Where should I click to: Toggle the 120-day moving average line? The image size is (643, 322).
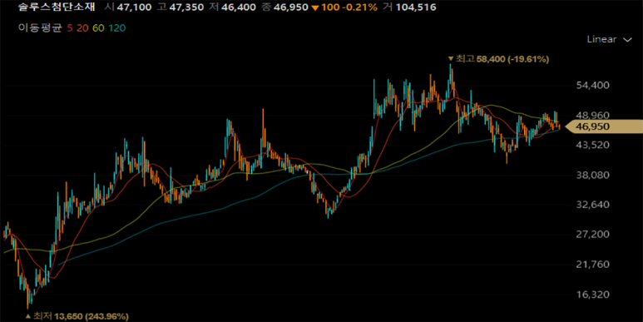[x=117, y=28]
